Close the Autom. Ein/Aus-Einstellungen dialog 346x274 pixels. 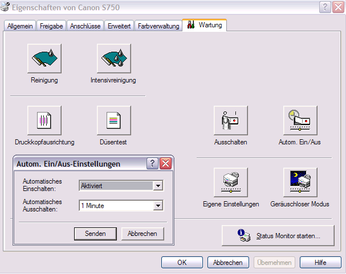coord(165,164)
